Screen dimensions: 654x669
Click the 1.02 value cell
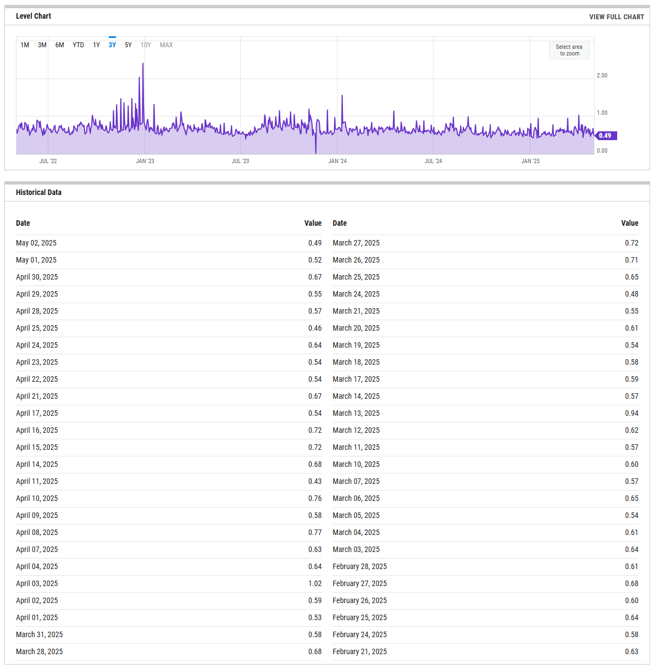(x=315, y=583)
